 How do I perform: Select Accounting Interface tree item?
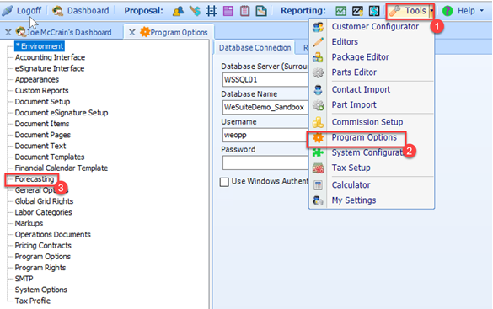(x=50, y=57)
